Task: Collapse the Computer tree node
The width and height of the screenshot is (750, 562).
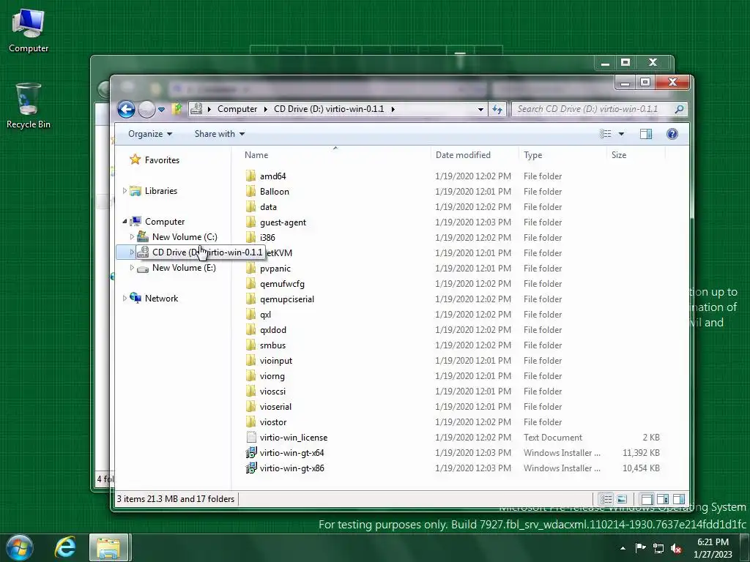Action: click(125, 221)
